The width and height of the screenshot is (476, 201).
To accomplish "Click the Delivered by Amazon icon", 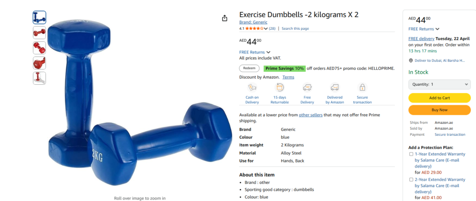I will click(335, 87).
